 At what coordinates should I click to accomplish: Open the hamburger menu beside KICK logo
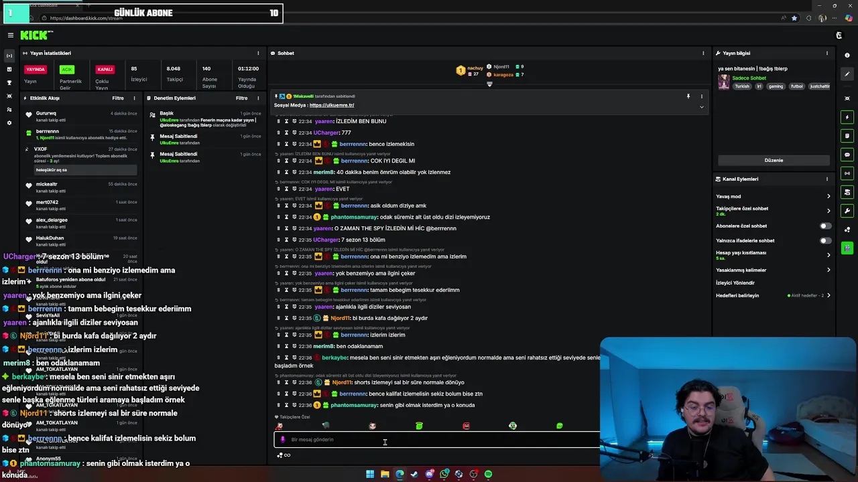pyautogui.click(x=10, y=35)
